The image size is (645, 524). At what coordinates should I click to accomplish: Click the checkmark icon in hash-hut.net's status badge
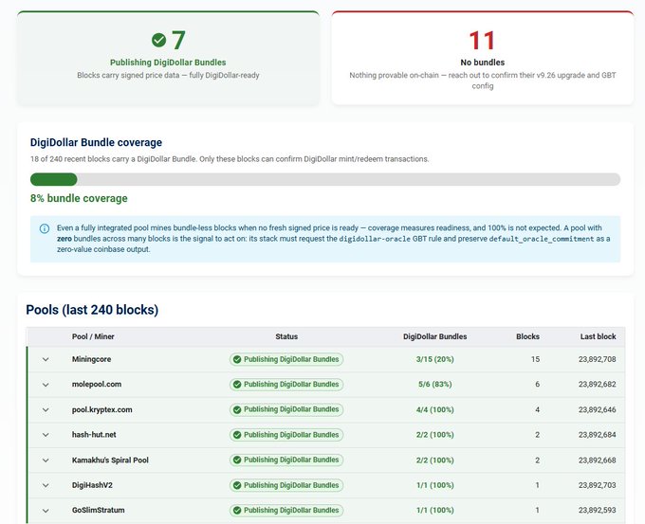click(x=237, y=435)
